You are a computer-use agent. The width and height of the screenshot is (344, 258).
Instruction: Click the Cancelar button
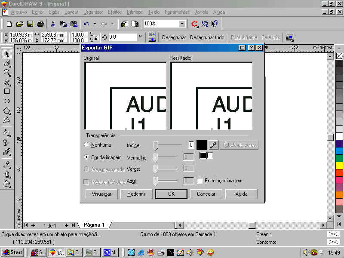pos(206,194)
